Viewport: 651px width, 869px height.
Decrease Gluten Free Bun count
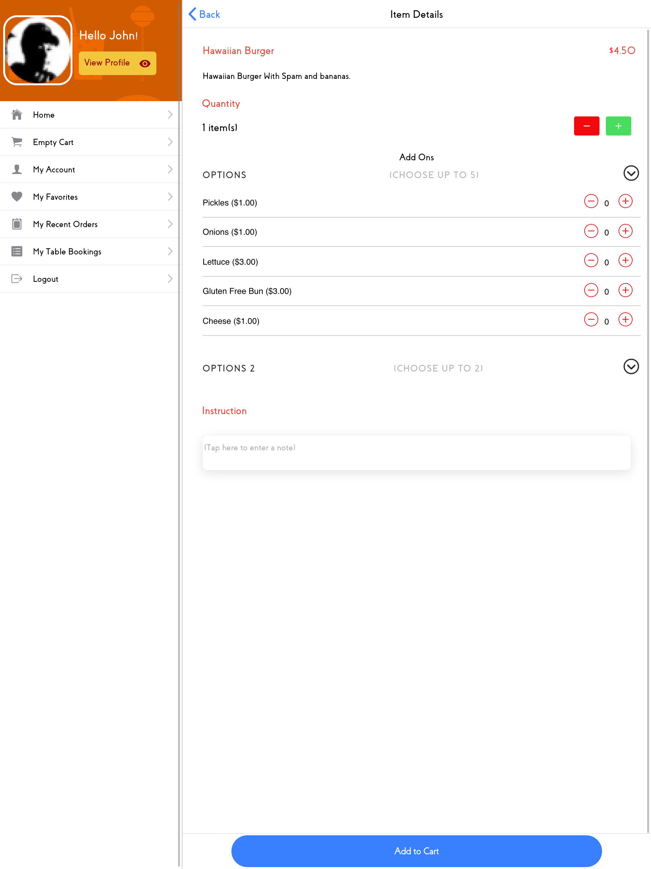coord(591,290)
